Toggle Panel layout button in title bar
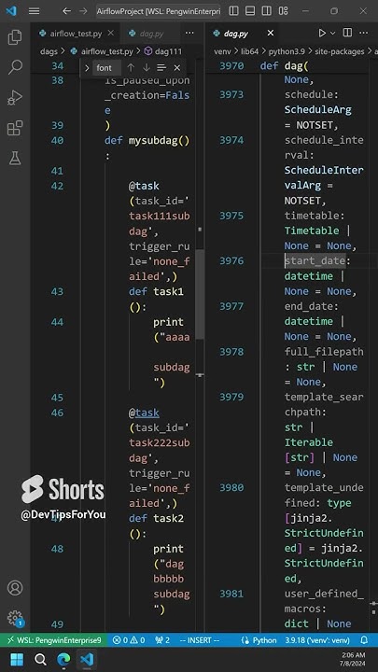 tap(250, 11)
